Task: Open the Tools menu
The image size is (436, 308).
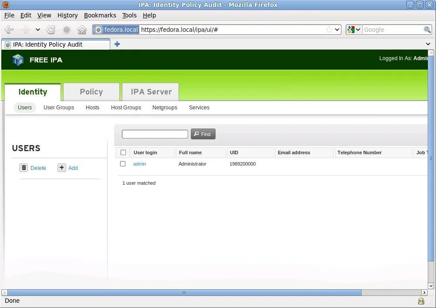Action: (129, 15)
